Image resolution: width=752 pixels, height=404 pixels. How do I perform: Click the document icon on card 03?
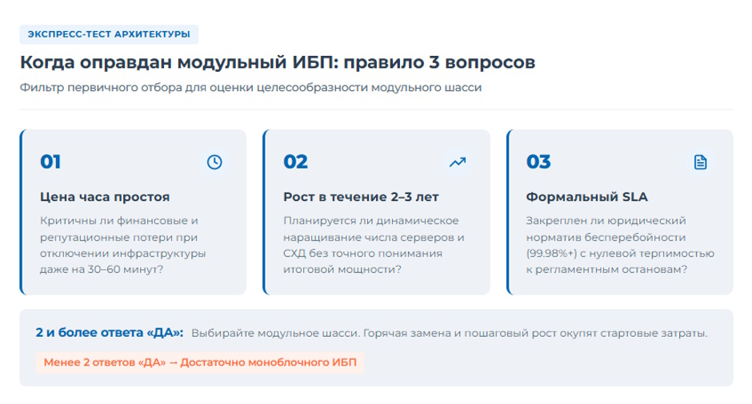[x=700, y=162]
